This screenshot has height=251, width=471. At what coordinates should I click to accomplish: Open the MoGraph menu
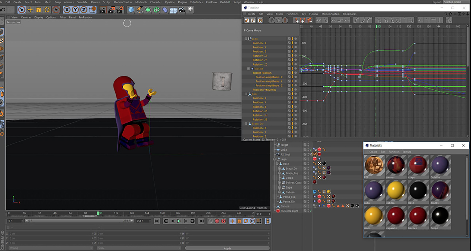(141, 2)
